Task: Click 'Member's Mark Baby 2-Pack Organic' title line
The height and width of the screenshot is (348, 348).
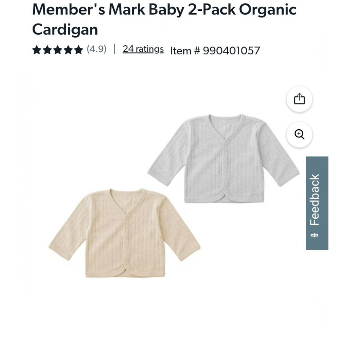Action: coord(164,10)
